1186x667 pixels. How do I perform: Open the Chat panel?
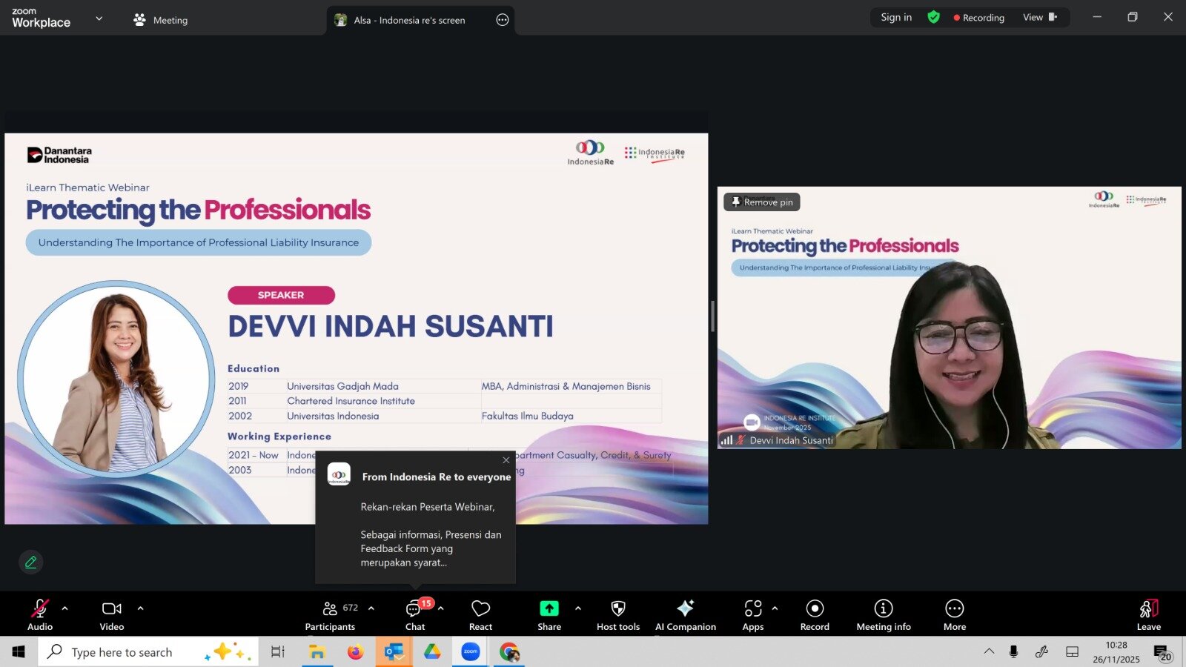[x=414, y=615]
